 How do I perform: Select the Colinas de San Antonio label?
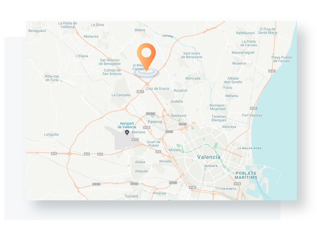[112, 72]
